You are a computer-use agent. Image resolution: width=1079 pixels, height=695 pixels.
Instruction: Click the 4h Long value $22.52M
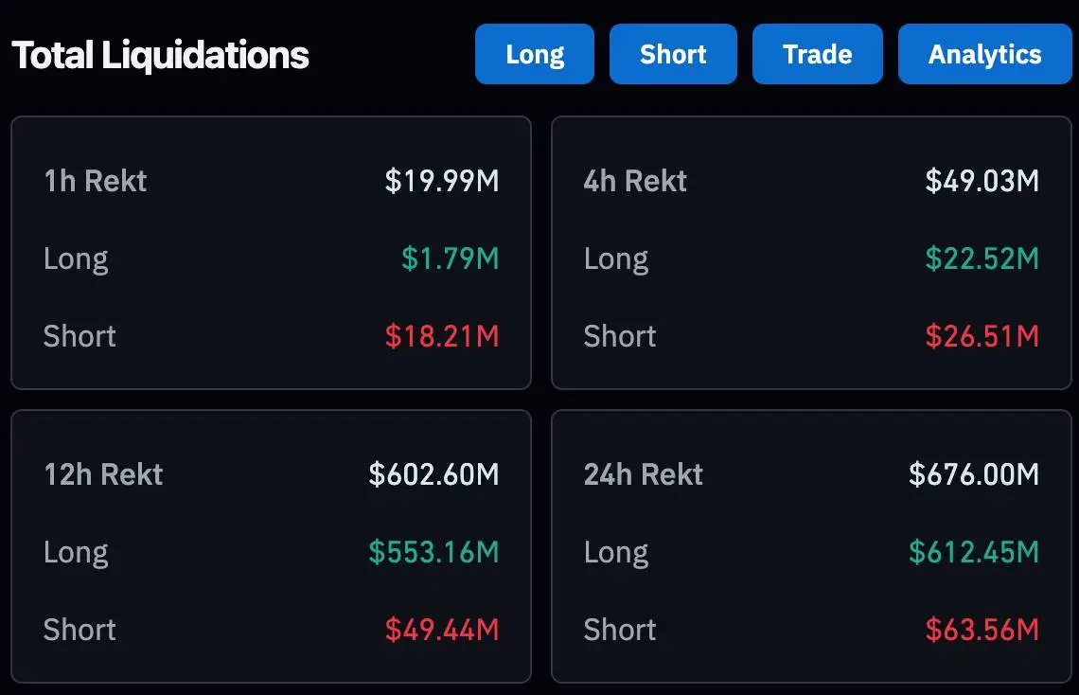[982, 258]
